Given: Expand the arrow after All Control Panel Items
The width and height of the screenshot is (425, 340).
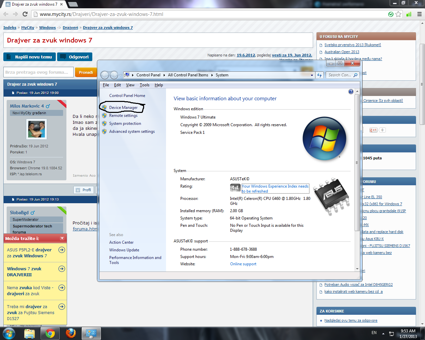Looking at the screenshot, I should [212, 75].
